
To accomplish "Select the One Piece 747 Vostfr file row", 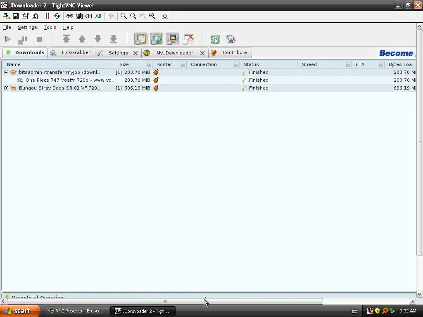I will tap(209, 80).
